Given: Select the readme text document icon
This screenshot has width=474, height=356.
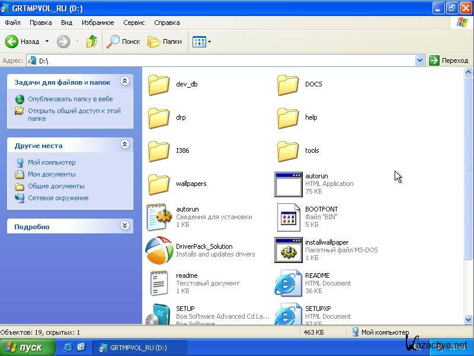Looking at the screenshot, I should click(159, 283).
